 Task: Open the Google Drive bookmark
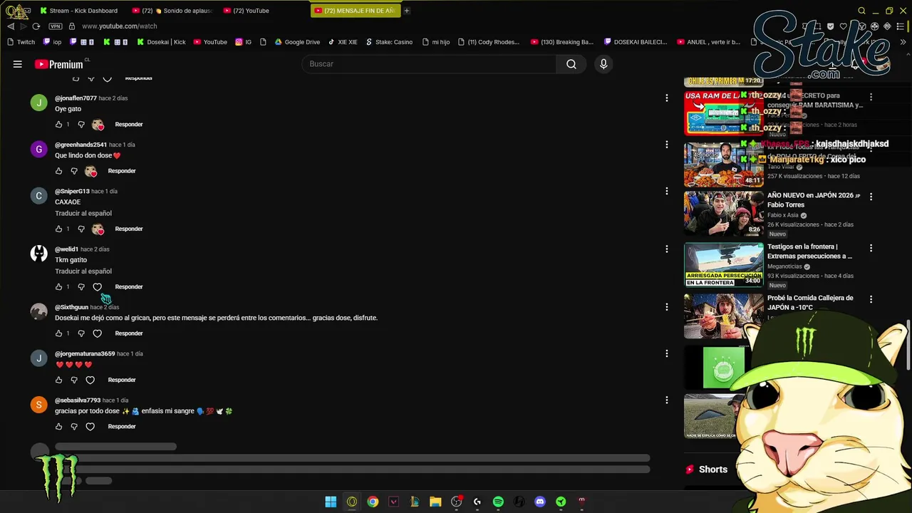297,42
